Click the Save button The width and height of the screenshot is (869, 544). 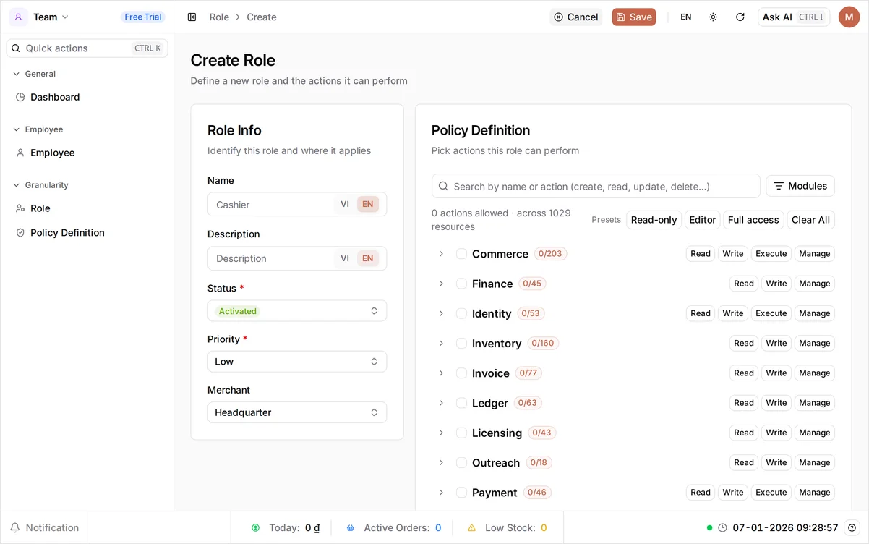[634, 17]
